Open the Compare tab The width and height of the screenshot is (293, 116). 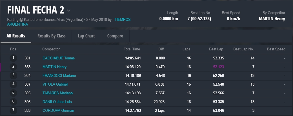click(x=115, y=36)
